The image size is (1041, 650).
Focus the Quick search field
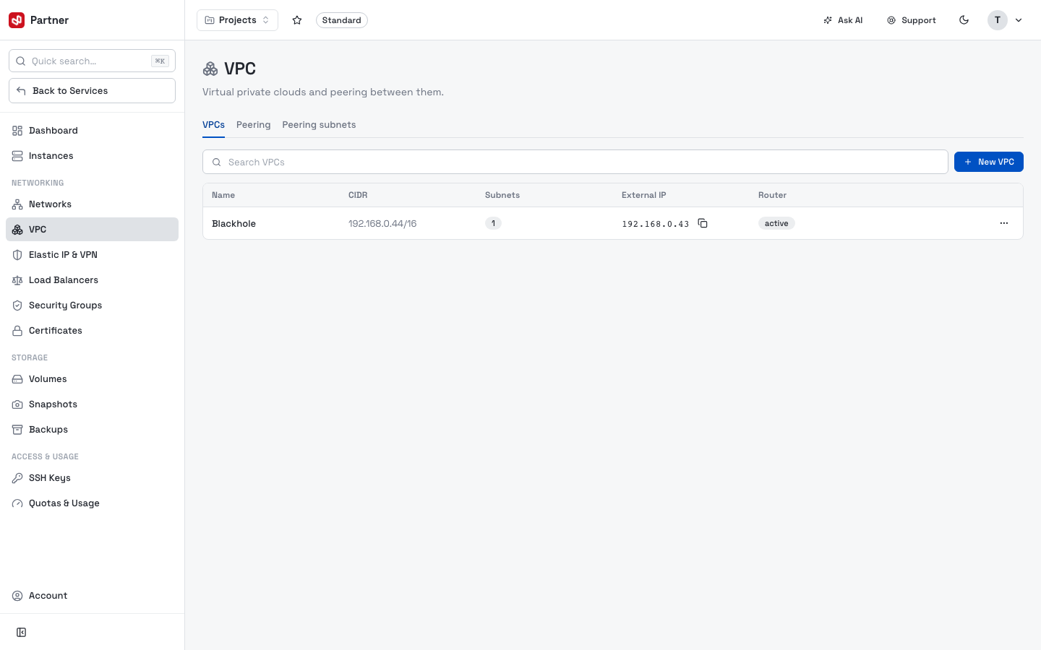pyautogui.click(x=92, y=61)
